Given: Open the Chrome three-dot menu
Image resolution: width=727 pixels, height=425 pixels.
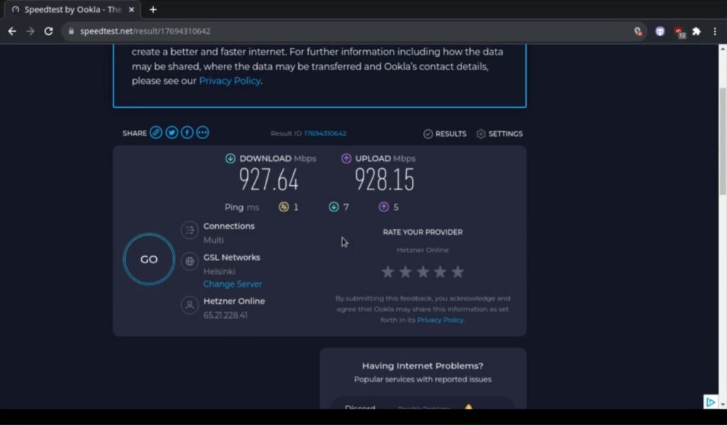Looking at the screenshot, I should coord(714,31).
